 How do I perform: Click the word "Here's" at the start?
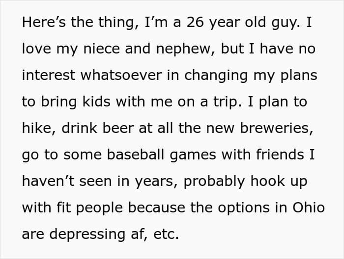tap(44, 22)
